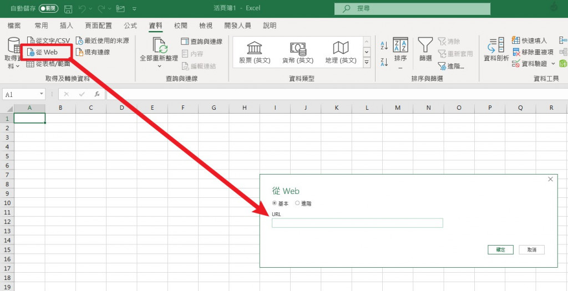Viewport: 568px width, 291px height.
Task: Open 查詢與連線 Queries & Connections pane
Action: (202, 42)
